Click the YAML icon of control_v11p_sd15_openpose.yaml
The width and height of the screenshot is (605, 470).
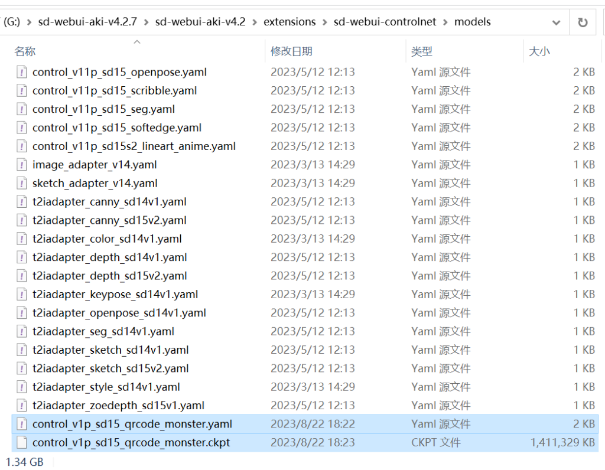click(x=22, y=72)
